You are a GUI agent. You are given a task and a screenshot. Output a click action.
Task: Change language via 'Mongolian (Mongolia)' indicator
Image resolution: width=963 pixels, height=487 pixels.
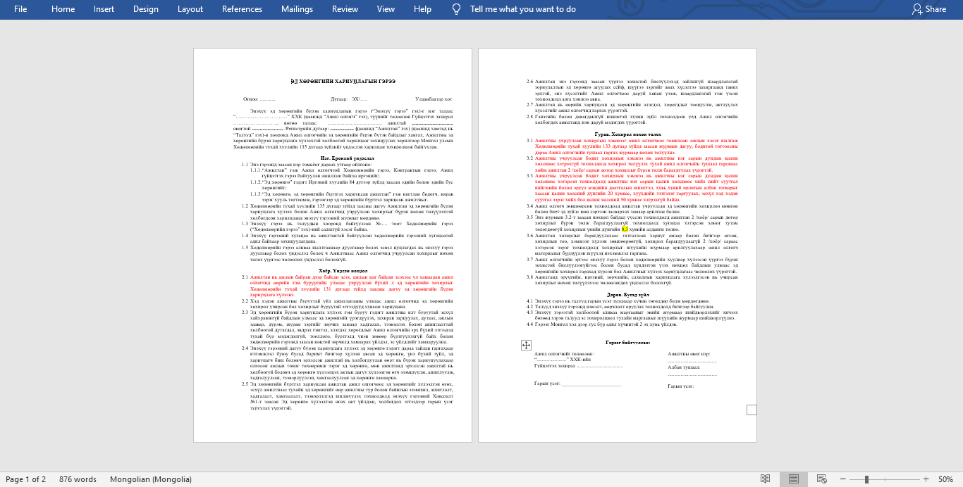tap(151, 479)
